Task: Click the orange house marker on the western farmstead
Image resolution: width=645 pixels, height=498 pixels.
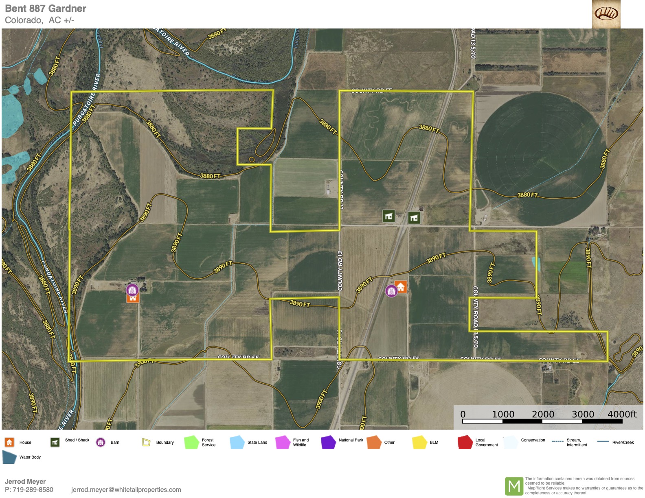Action: (133, 298)
